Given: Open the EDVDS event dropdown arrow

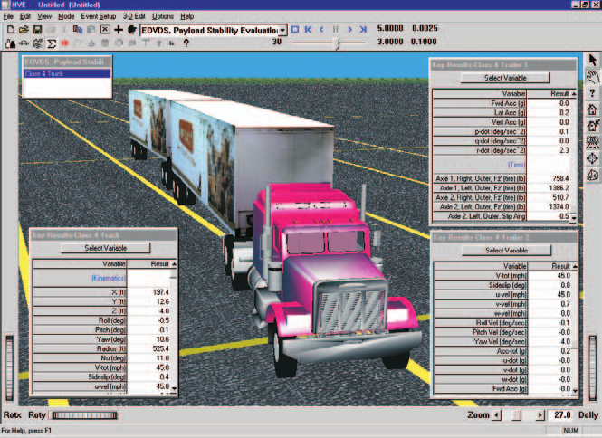Looking at the screenshot, I should click(x=282, y=31).
